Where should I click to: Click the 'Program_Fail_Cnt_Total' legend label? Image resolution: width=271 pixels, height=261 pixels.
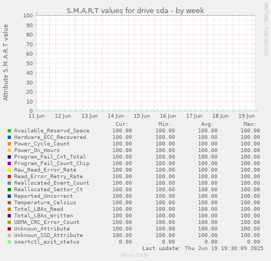[50, 157]
